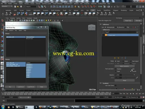Click the blue smooth-shade cube viewport icon
Screen dimensions: 145x109
(40, 20)
